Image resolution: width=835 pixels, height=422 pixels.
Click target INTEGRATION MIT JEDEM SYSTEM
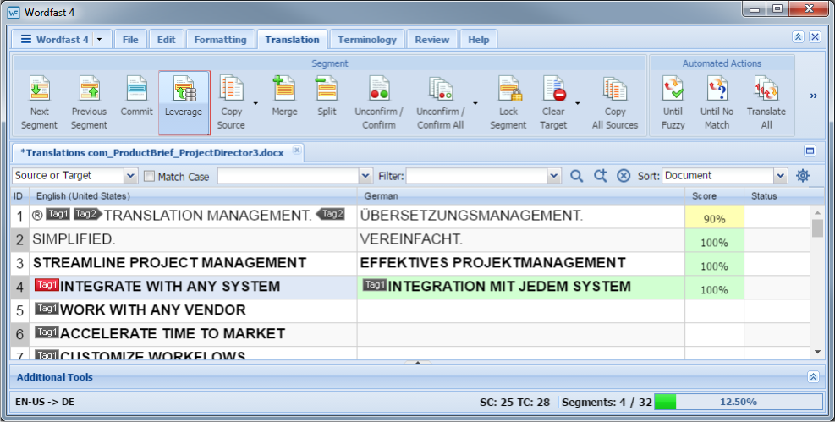click(509, 287)
